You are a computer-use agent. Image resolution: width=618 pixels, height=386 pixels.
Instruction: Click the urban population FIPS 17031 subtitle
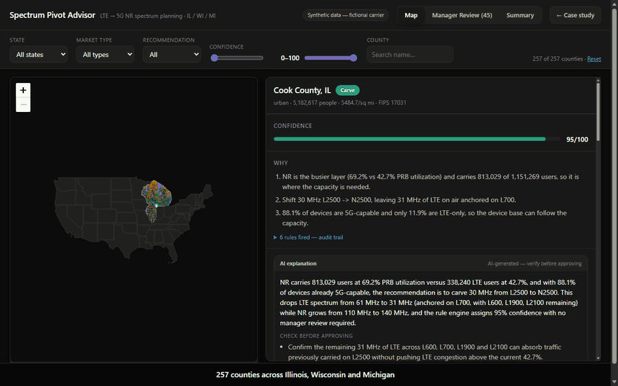pos(340,102)
